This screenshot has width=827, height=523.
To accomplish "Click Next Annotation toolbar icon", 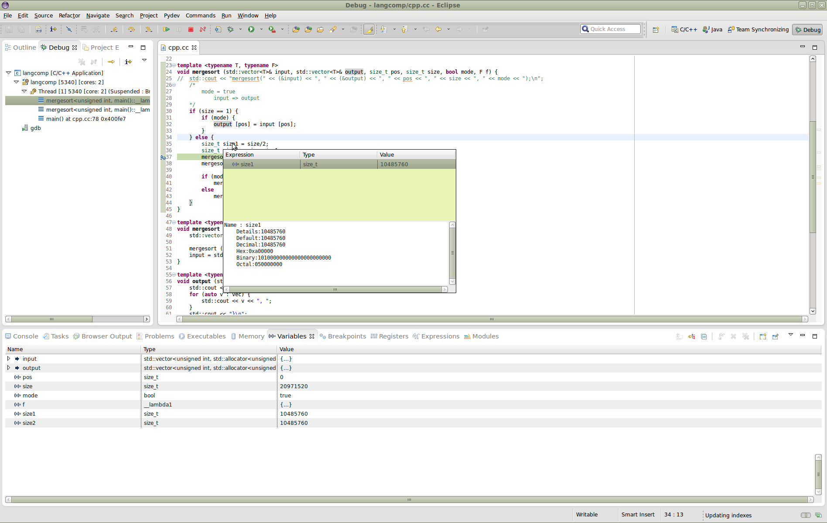I will [383, 29].
